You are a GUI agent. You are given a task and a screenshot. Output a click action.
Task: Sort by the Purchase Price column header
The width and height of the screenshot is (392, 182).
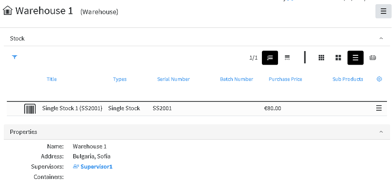(285, 79)
